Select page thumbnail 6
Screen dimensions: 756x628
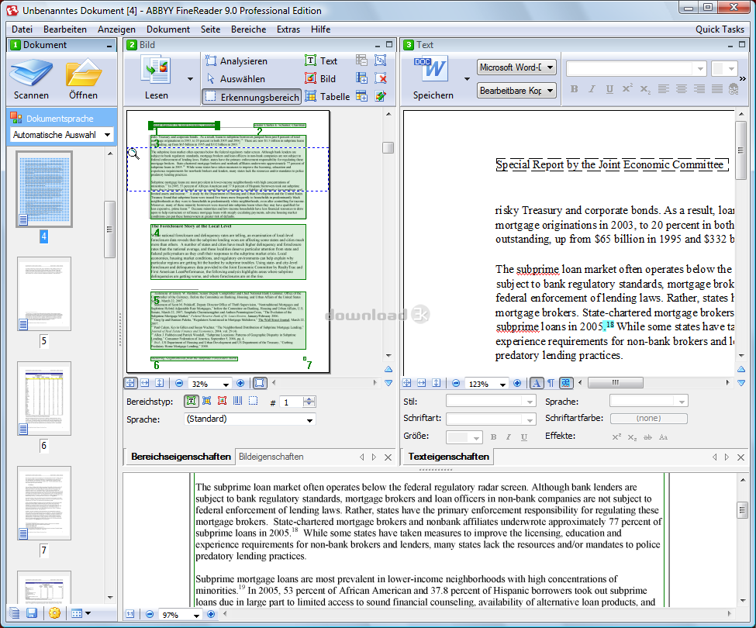pyautogui.click(x=43, y=399)
